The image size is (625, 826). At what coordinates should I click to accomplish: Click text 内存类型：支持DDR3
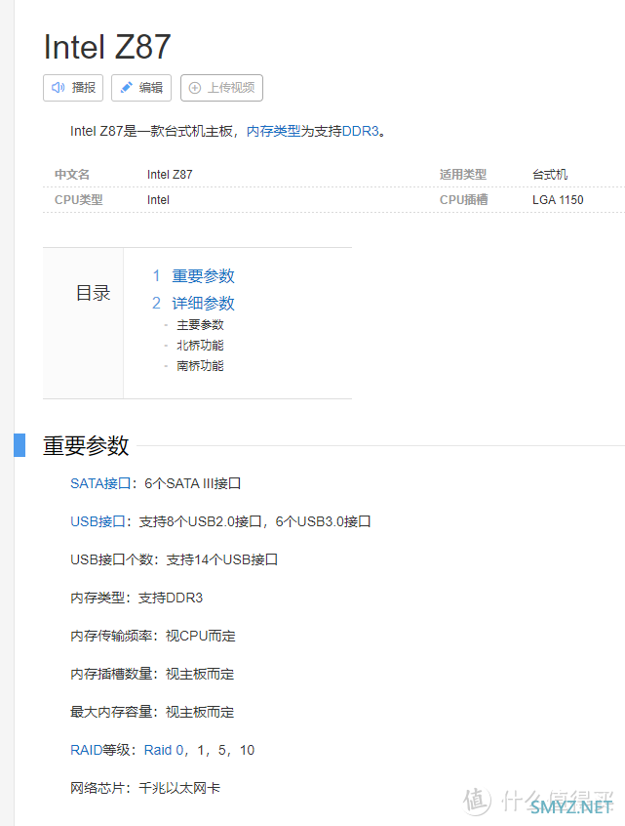pos(137,598)
